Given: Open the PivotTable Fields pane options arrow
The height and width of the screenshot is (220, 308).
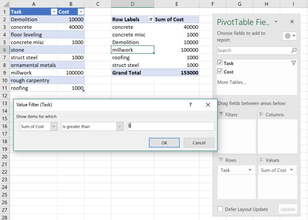Looking at the screenshot, I should tap(276, 22).
